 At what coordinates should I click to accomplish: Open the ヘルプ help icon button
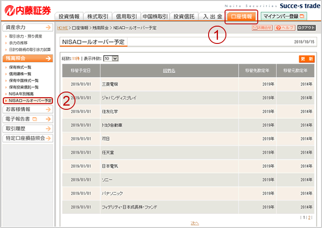click(285, 28)
